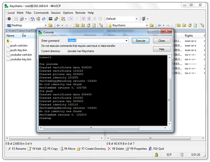Go to remote root directory icon
The height and width of the screenshot is (162, 210).
click(184, 25)
